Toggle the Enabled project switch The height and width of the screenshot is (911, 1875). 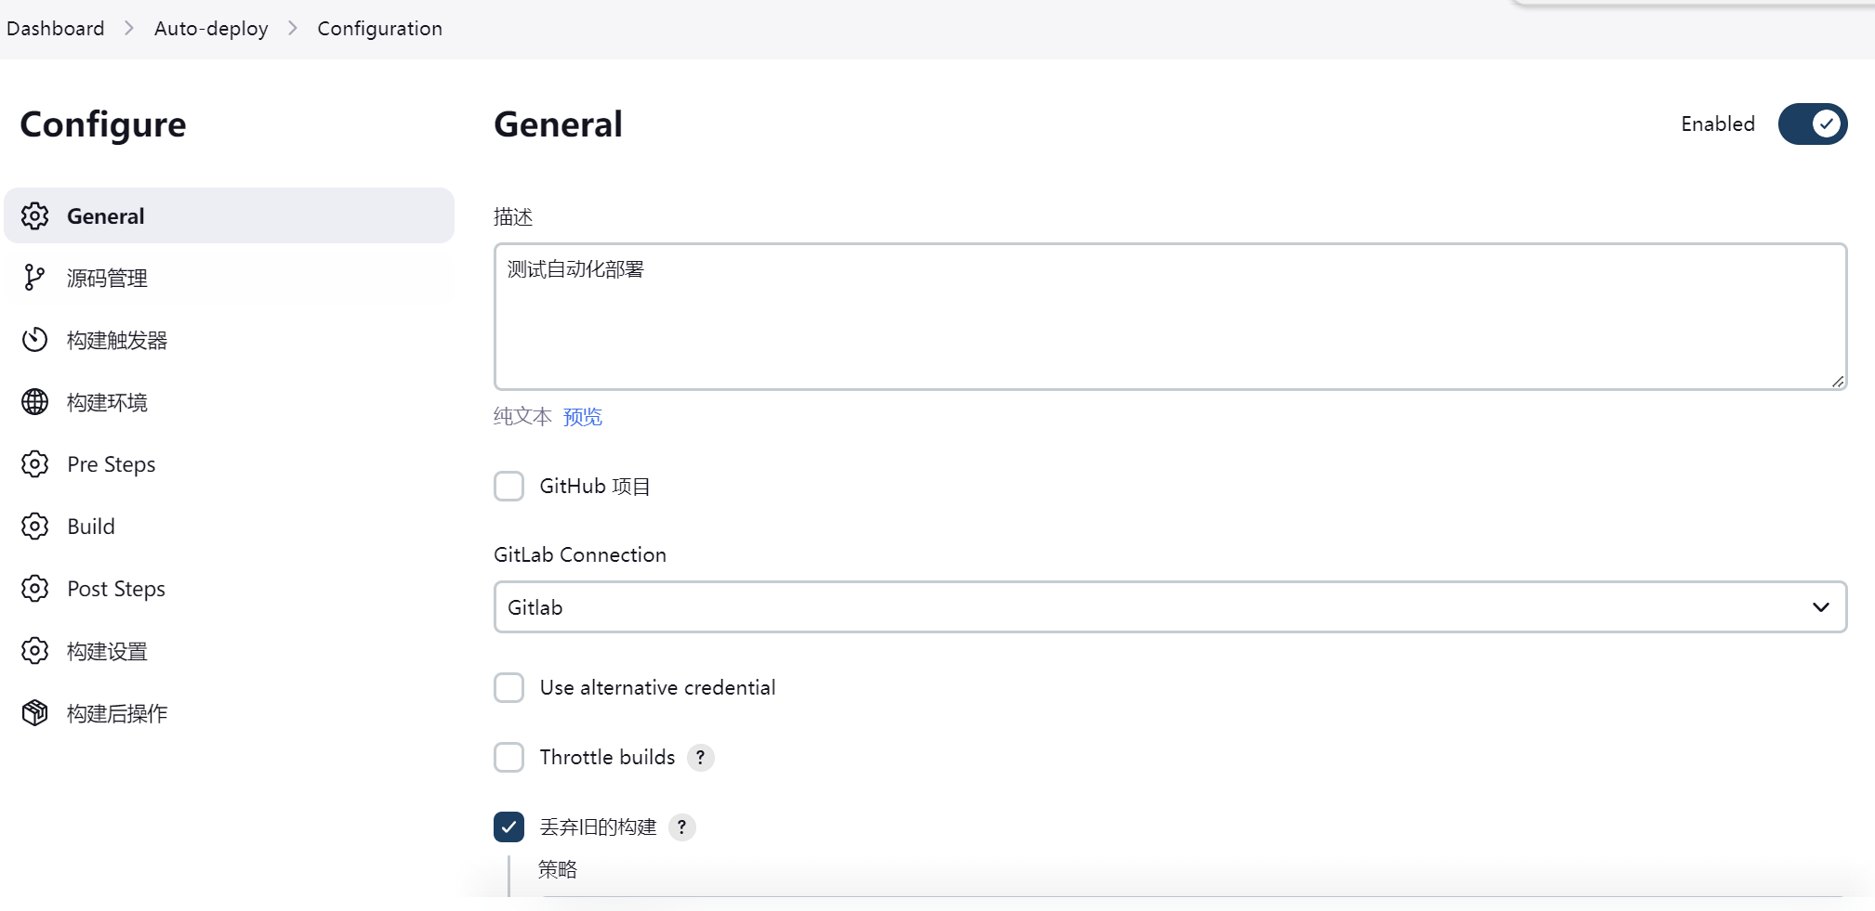pos(1812,124)
